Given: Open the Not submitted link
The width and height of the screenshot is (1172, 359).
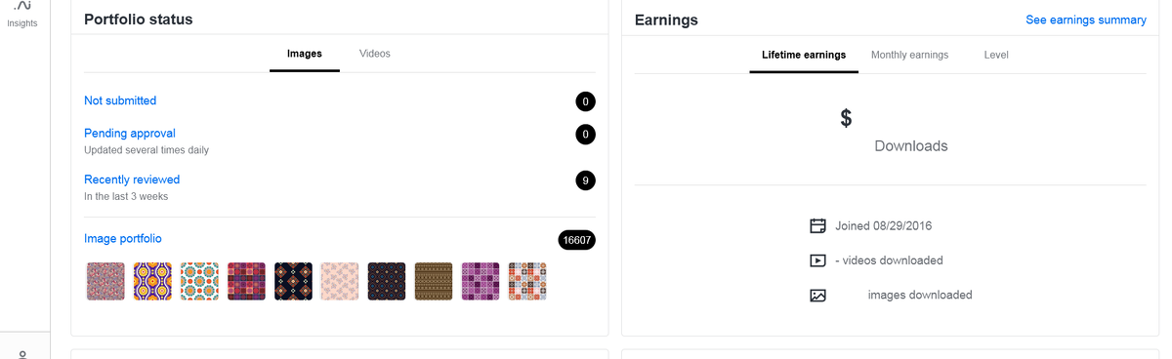Looking at the screenshot, I should (x=120, y=100).
